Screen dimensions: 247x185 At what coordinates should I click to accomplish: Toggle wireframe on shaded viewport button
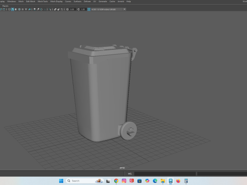pos(19,9)
